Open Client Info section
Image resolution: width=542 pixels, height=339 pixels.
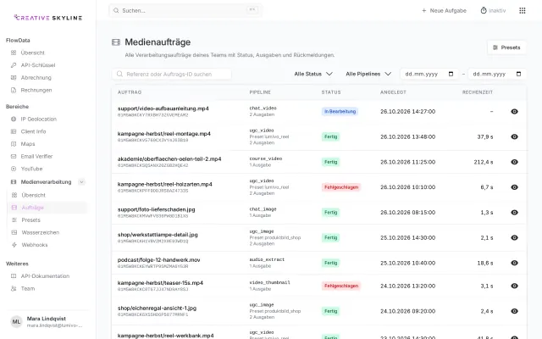pos(33,131)
